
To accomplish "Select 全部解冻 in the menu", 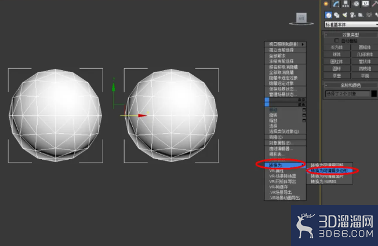I will (x=285, y=56).
